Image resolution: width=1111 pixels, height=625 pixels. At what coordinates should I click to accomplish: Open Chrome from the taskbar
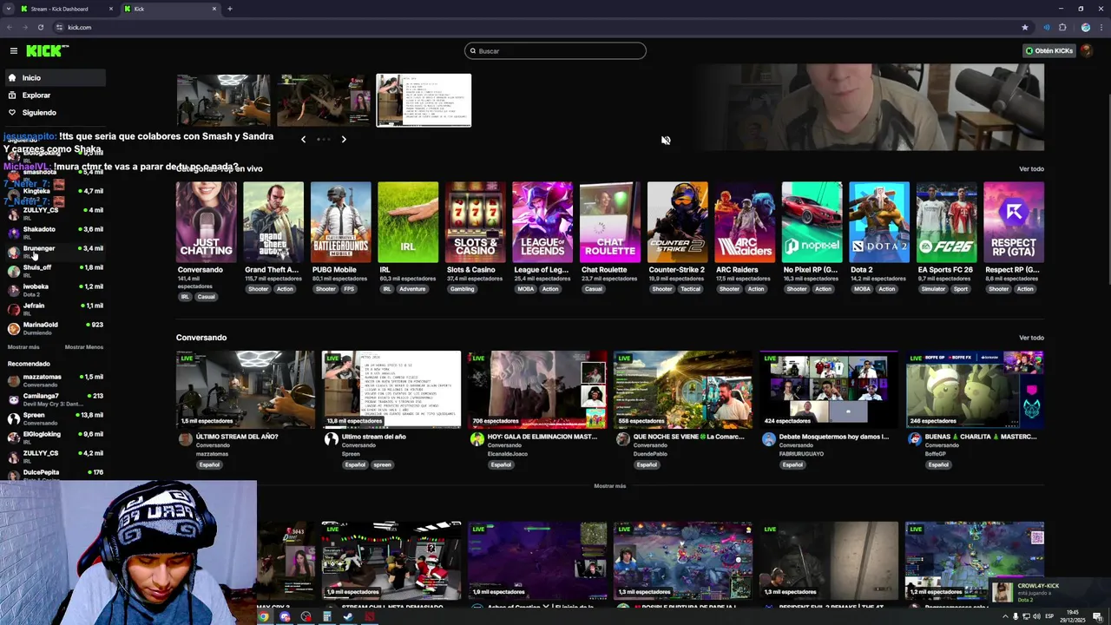coord(264,617)
